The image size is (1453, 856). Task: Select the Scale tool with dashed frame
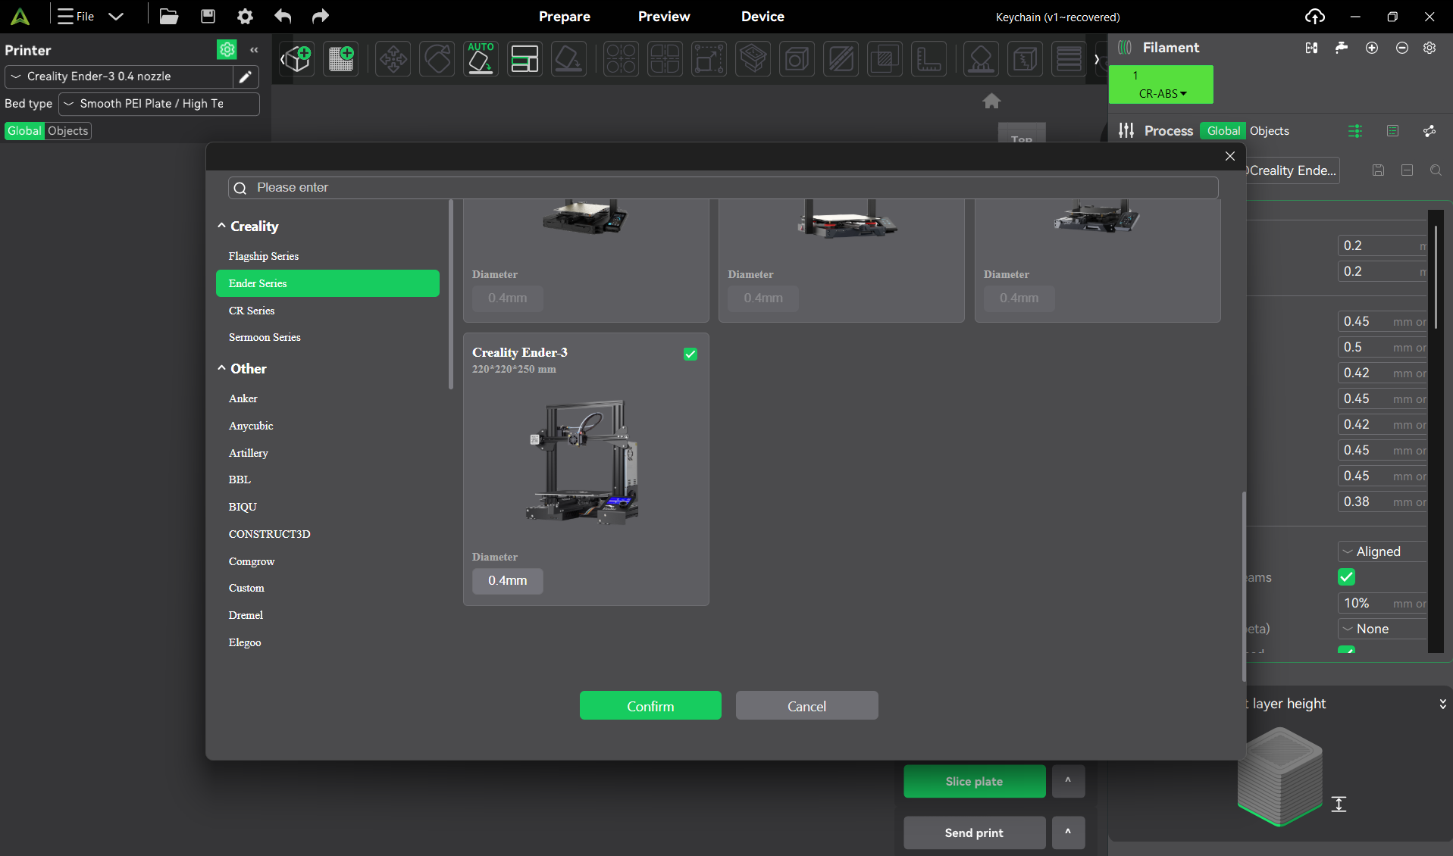pyautogui.click(x=709, y=58)
